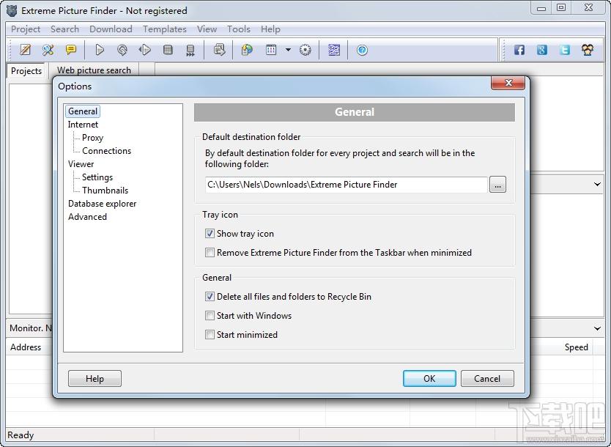This screenshot has height=447, width=611.
Task: Click the search tools icon in toolbar
Action: (x=48, y=50)
